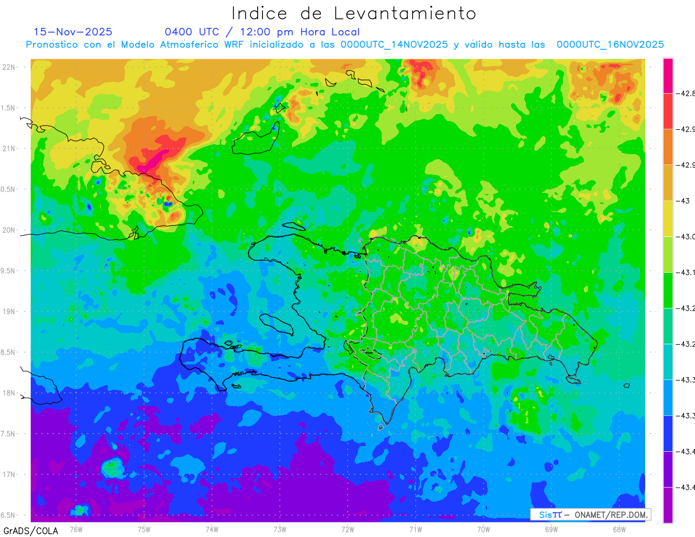The height and width of the screenshot is (537, 695).
Task: Click the "9.5N" latitude label
Action: coord(8,271)
